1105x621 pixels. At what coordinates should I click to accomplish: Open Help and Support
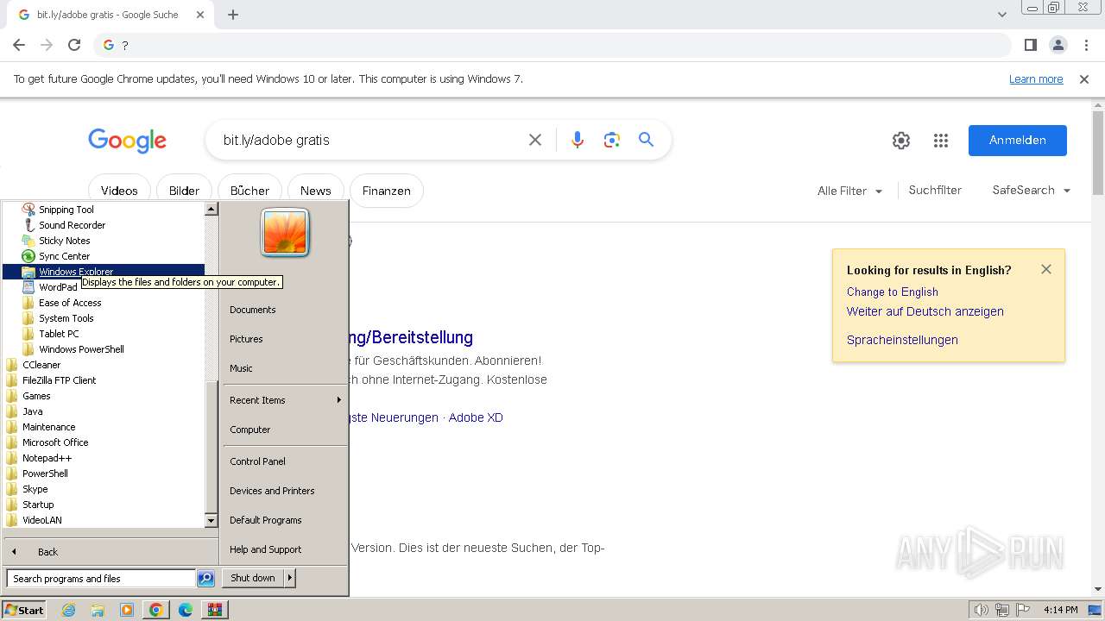click(266, 549)
